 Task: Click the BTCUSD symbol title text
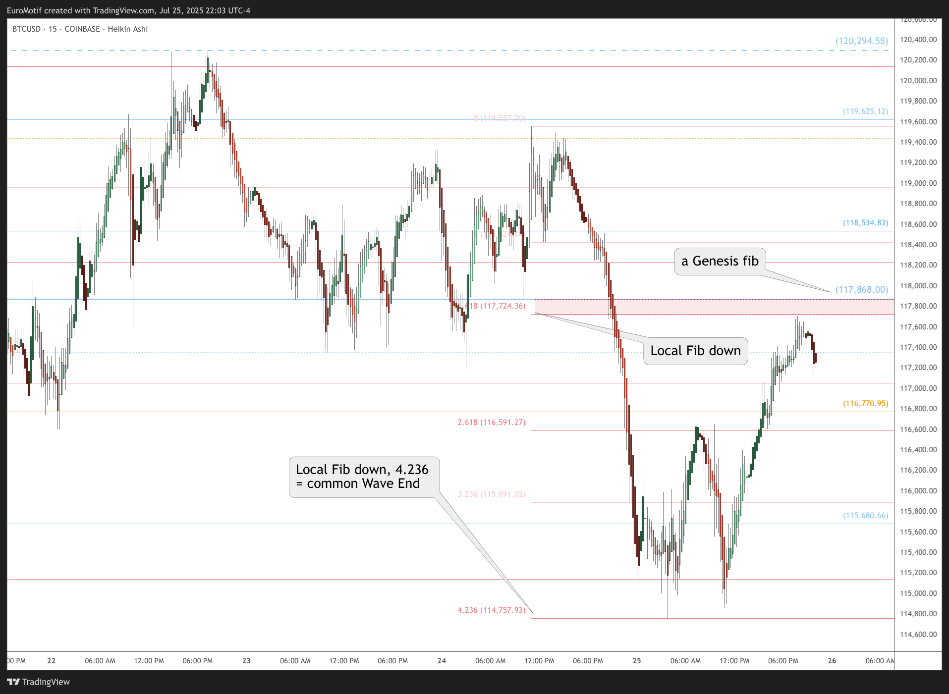pos(80,29)
